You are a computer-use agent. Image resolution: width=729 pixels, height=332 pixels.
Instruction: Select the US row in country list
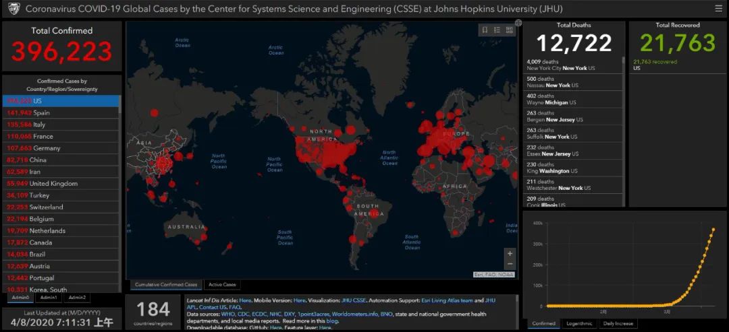pyautogui.click(x=61, y=101)
